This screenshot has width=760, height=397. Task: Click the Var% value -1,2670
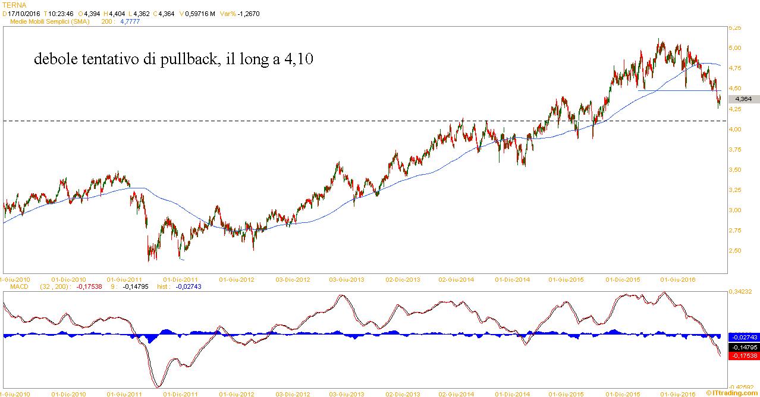tap(248, 13)
